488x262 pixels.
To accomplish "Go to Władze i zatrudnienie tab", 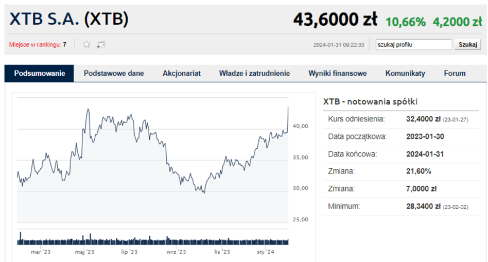I will click(x=254, y=74).
